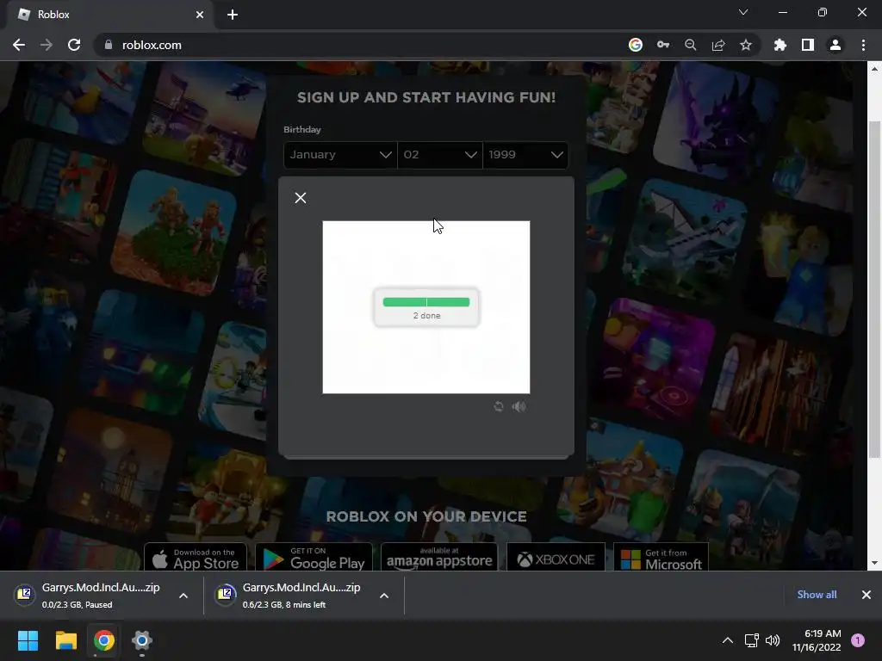
Task: Open Amazon Appstore badge
Action: 439,557
